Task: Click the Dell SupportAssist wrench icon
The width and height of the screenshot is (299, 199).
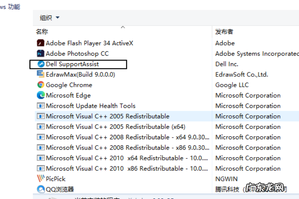Action: [40, 64]
